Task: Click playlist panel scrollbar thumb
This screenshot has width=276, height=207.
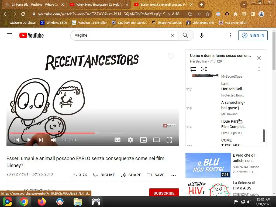Action: coord(264,136)
